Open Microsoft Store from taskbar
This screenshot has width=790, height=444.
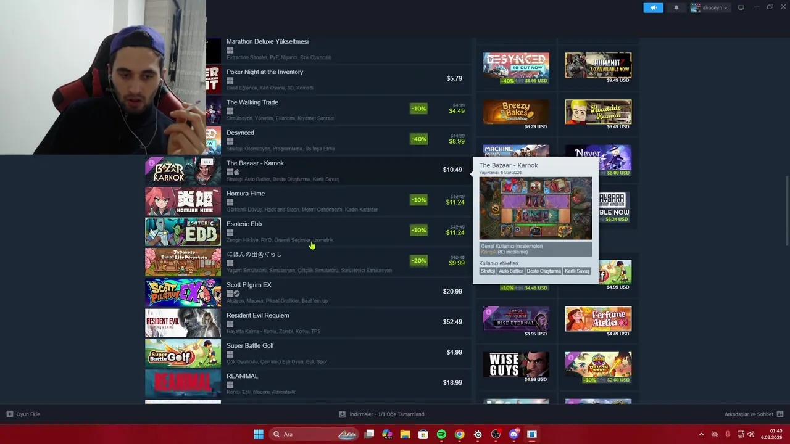[x=423, y=434]
